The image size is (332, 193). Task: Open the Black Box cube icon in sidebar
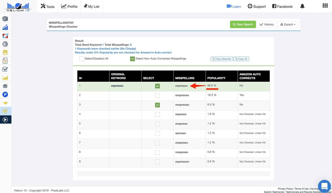click(x=5, y=19)
